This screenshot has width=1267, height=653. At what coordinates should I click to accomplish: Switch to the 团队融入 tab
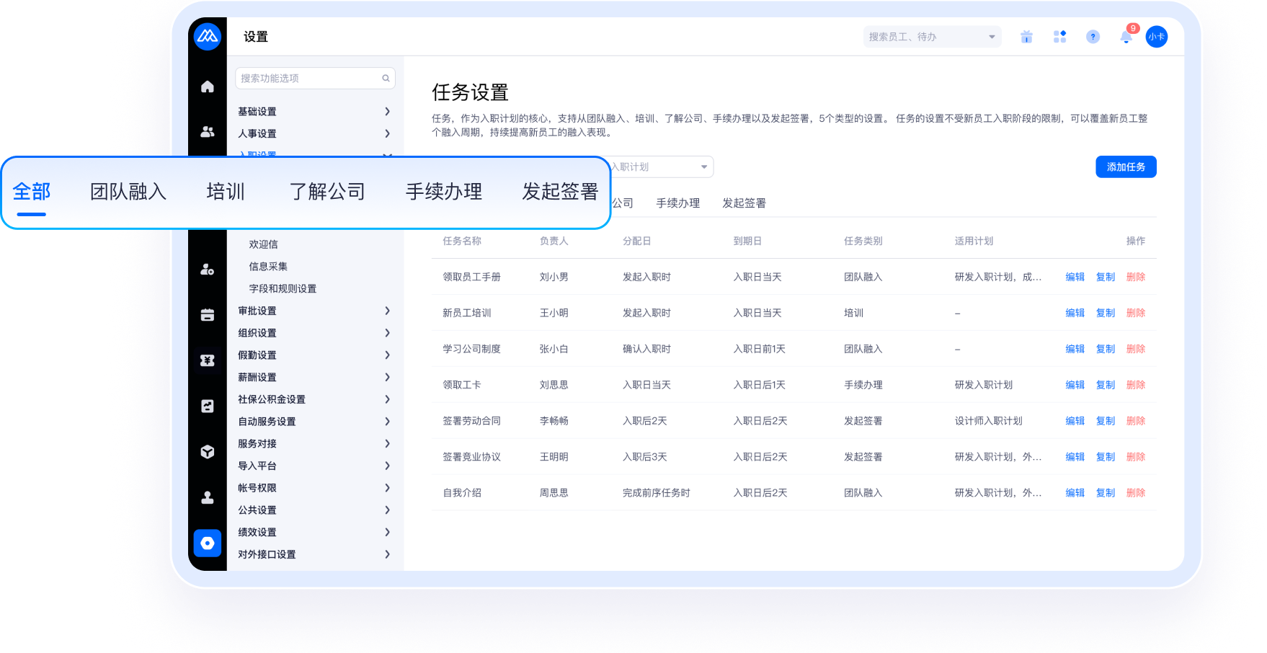click(128, 192)
